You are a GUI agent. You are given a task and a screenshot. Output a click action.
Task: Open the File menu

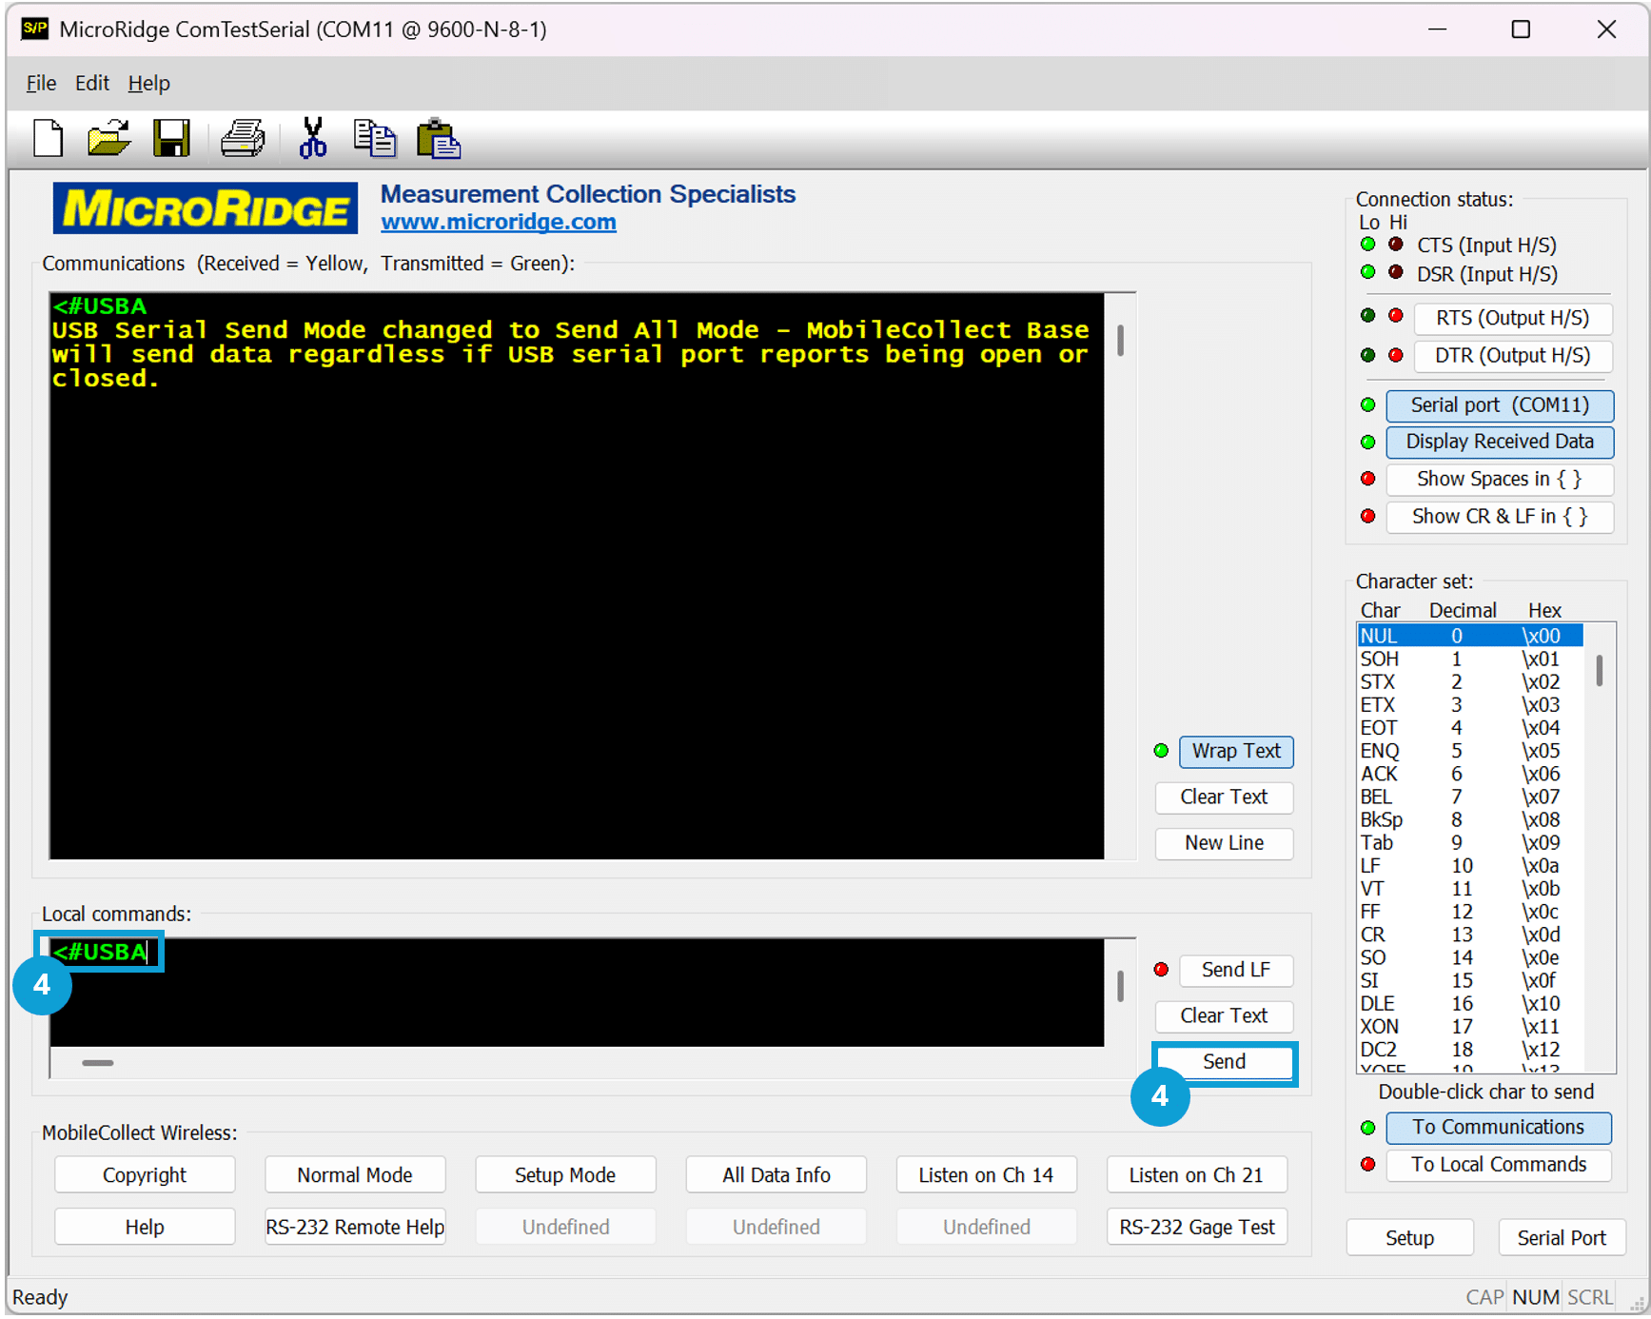[41, 83]
